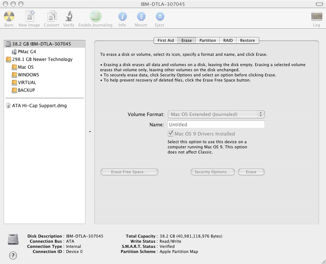
Task: Click the Mount toolbar icon
Action: [141, 17]
